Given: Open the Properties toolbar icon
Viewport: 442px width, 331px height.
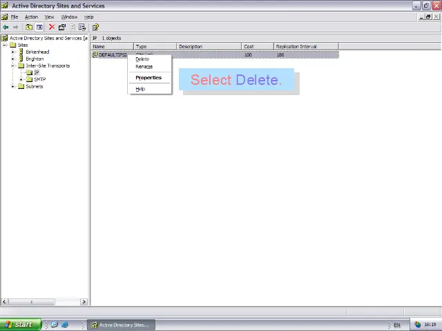Looking at the screenshot, I should click(x=62, y=28).
